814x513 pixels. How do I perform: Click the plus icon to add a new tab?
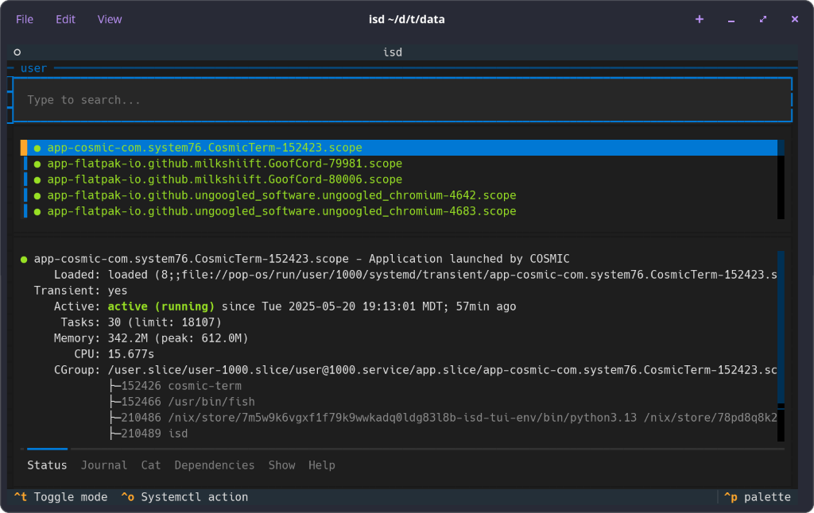click(700, 19)
